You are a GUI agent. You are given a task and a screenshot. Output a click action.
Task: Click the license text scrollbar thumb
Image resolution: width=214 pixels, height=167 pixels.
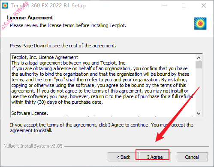[199, 65]
